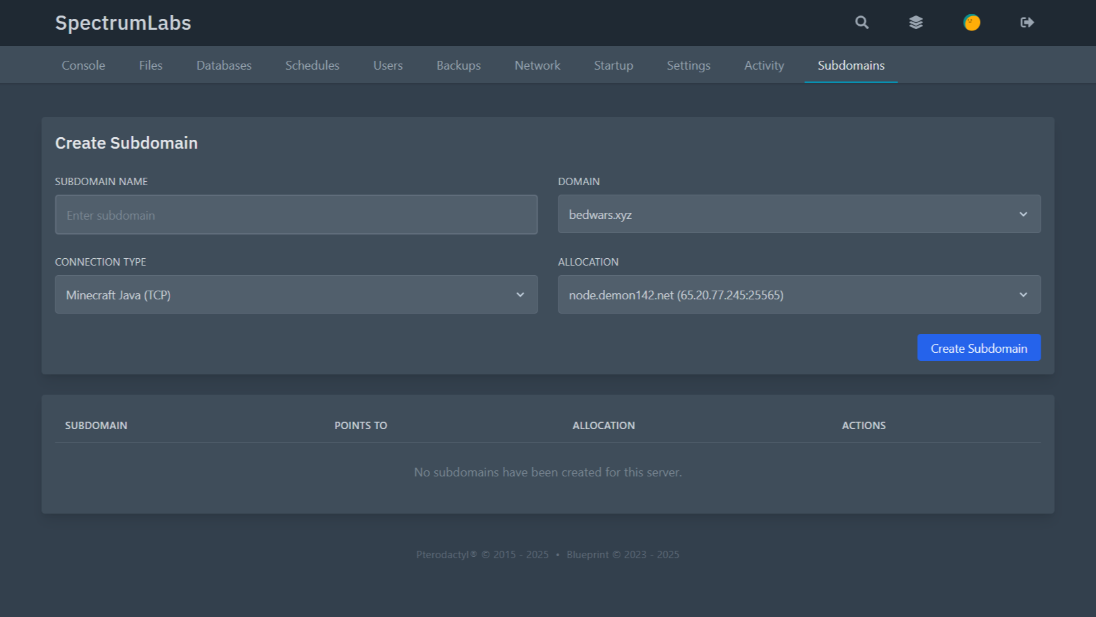Switch to the Backups tab
The image size is (1096, 617).
(459, 66)
